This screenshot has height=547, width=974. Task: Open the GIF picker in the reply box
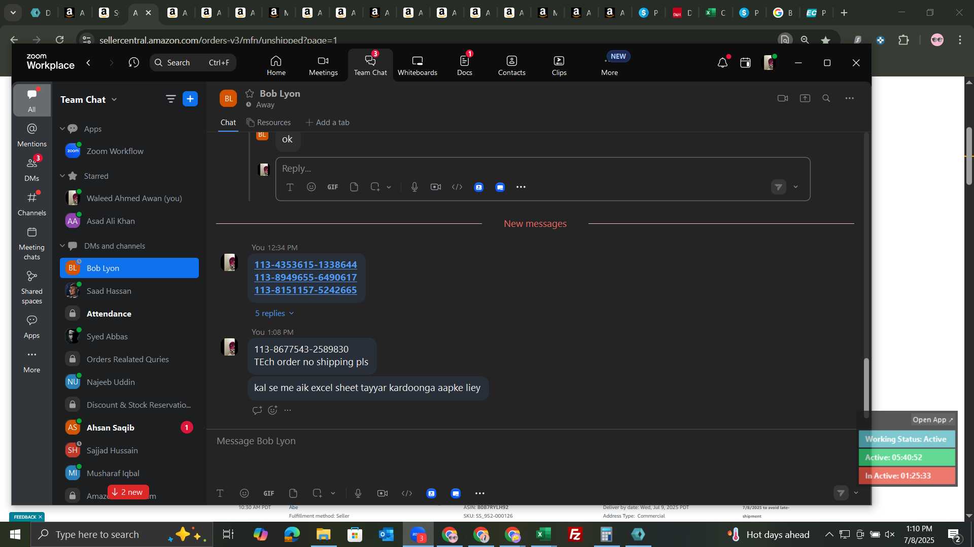[x=333, y=187]
